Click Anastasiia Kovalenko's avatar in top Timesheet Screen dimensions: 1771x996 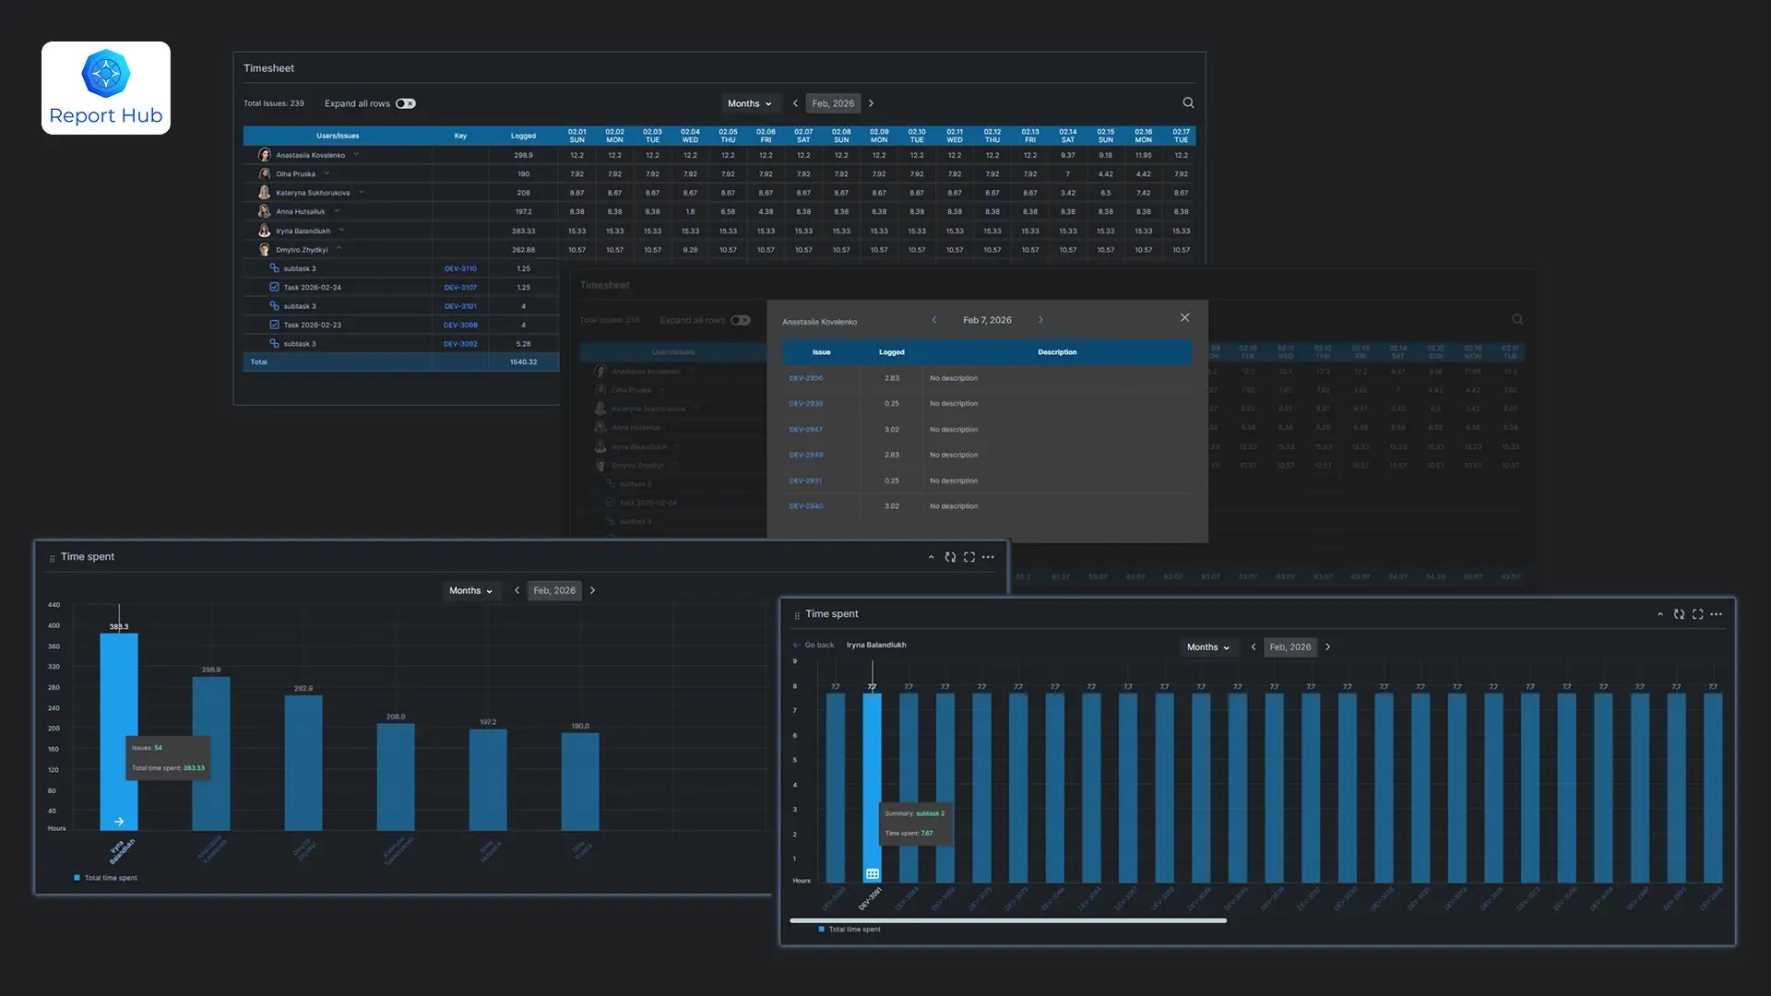(x=265, y=155)
